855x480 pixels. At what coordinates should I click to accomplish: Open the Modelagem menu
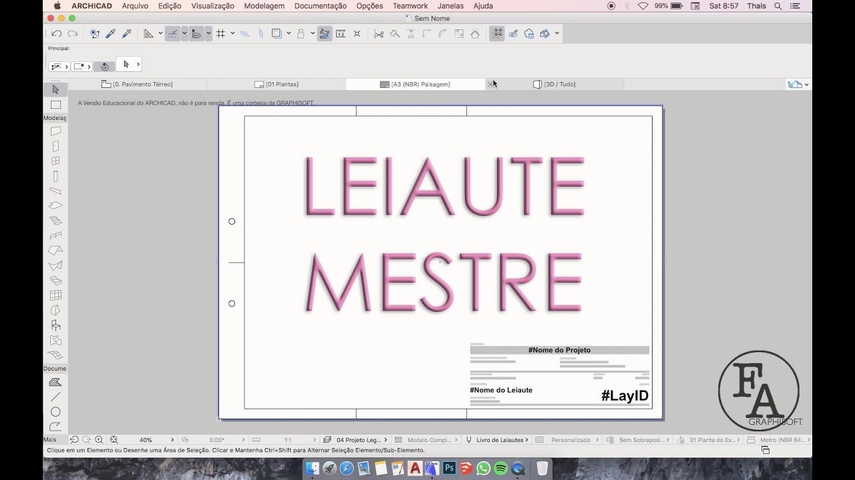[x=265, y=6]
